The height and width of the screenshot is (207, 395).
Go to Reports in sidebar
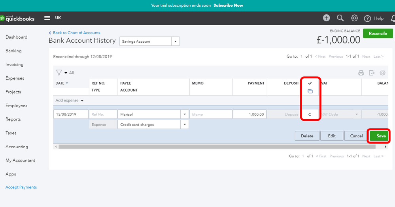(13, 119)
